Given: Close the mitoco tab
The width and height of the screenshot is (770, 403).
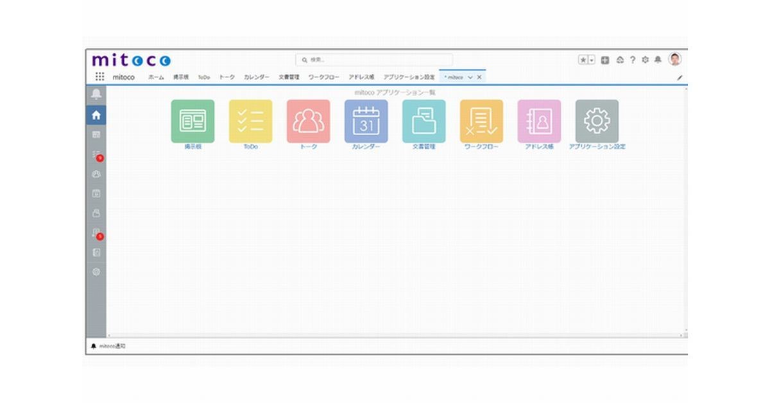Looking at the screenshot, I should (x=479, y=77).
